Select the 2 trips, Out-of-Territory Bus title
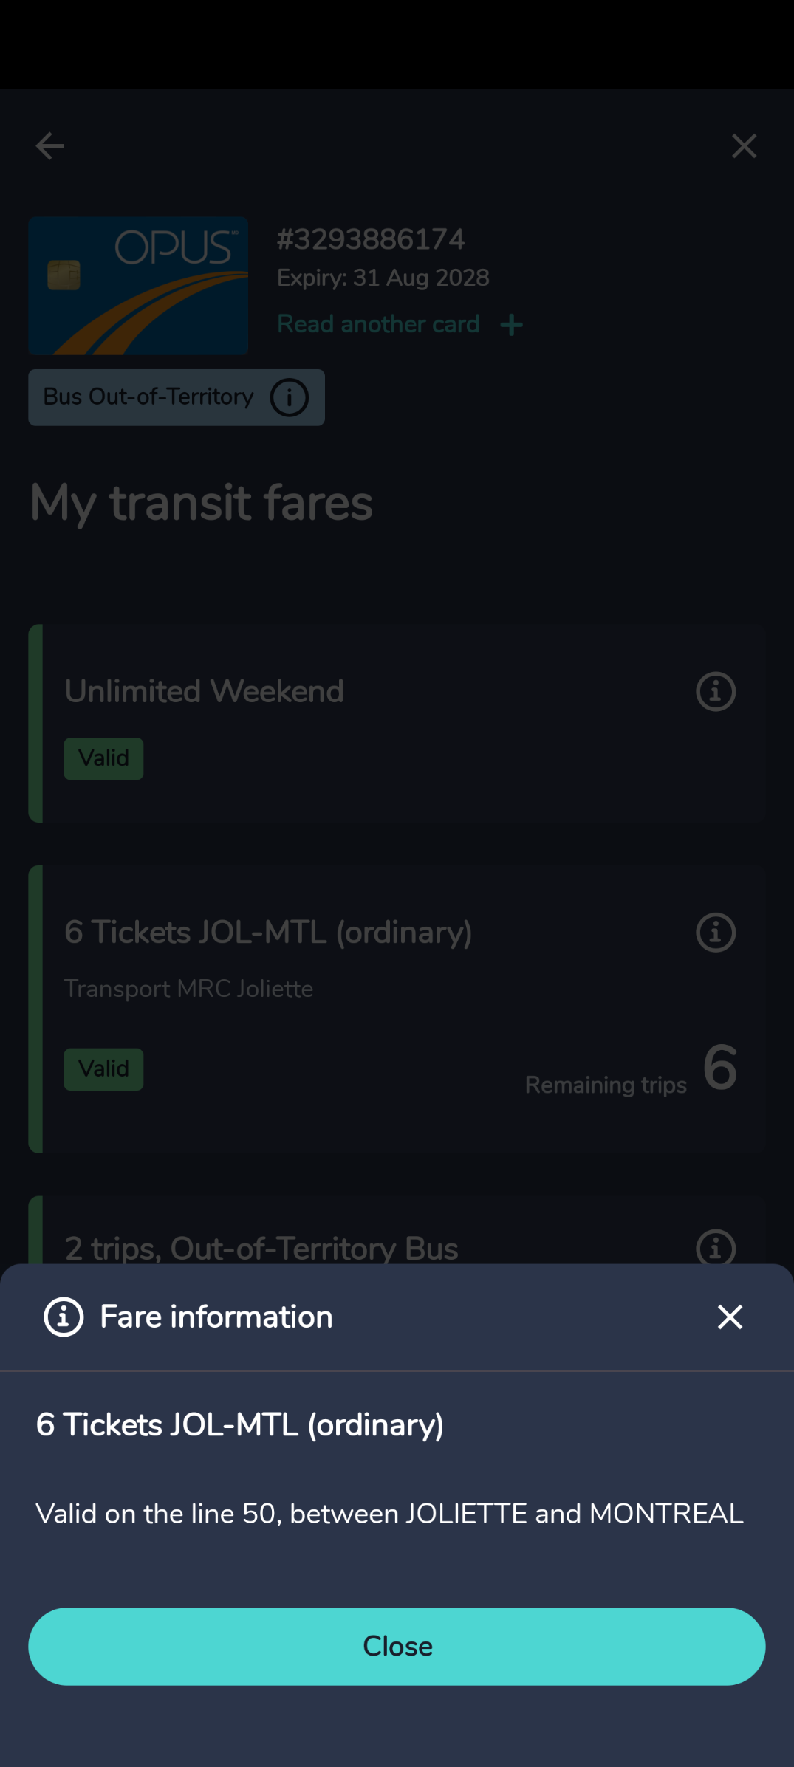The height and width of the screenshot is (1767, 794). pos(261,1249)
